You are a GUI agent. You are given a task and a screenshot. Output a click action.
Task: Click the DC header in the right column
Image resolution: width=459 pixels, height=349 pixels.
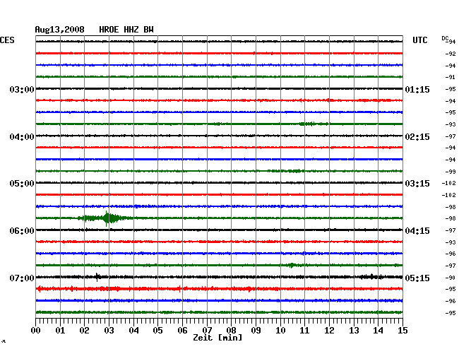point(445,38)
